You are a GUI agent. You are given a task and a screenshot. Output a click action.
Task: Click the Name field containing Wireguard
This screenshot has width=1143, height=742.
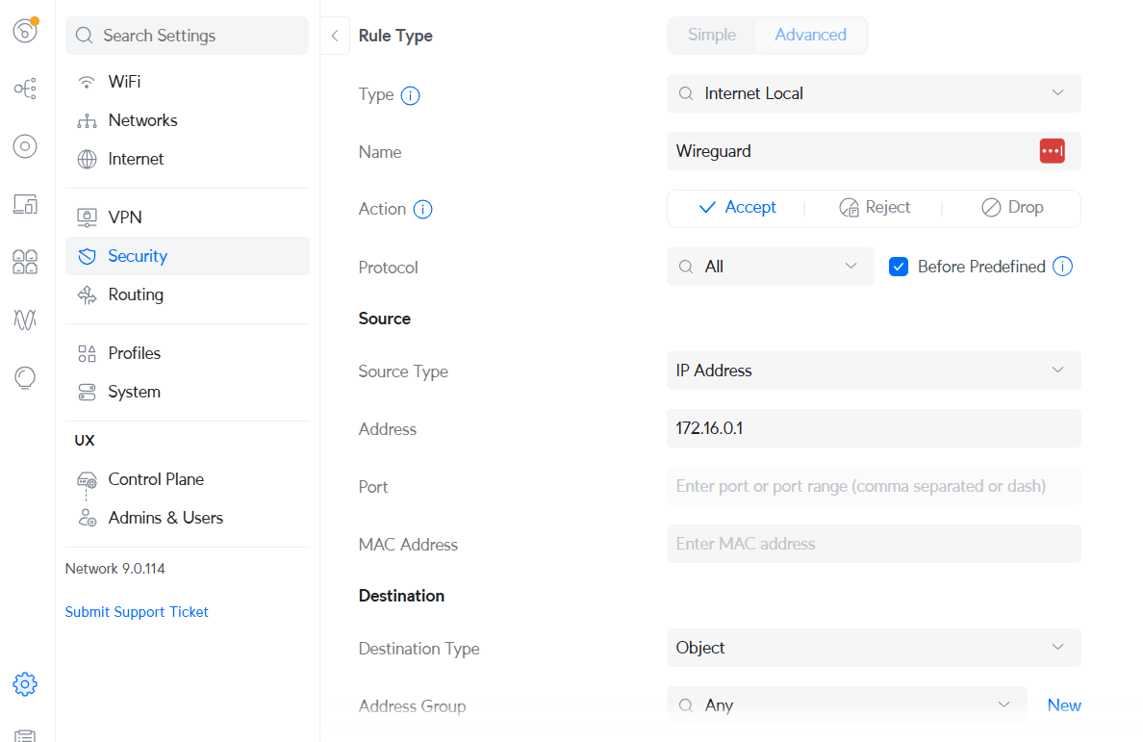pyautogui.click(x=874, y=151)
